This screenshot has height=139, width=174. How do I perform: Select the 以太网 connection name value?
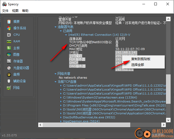pos(120,39)
